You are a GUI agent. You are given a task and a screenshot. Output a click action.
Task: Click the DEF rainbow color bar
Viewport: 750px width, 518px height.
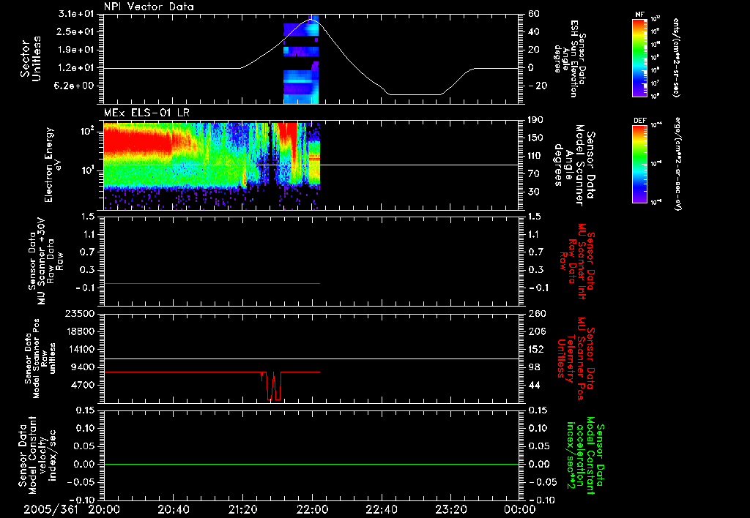coord(640,164)
